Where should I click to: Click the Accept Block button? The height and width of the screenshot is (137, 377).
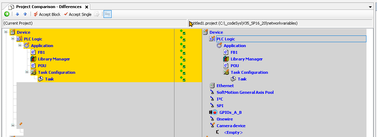(47, 14)
